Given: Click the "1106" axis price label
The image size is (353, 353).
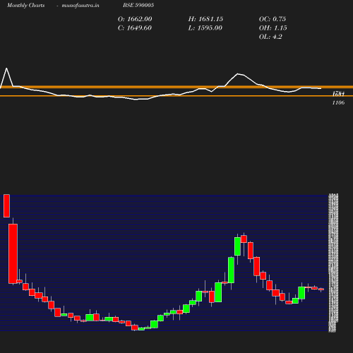Looking at the screenshot, I should [338, 102].
